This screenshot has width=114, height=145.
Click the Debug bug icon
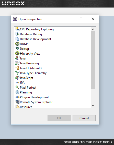(x=17, y=49)
